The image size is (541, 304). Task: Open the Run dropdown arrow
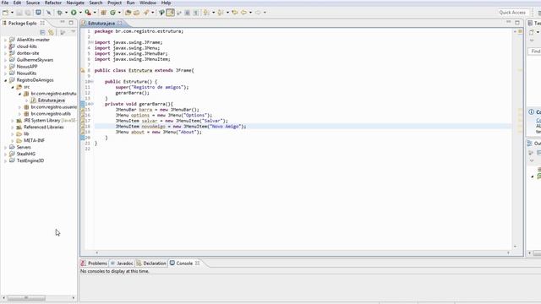[80, 13]
